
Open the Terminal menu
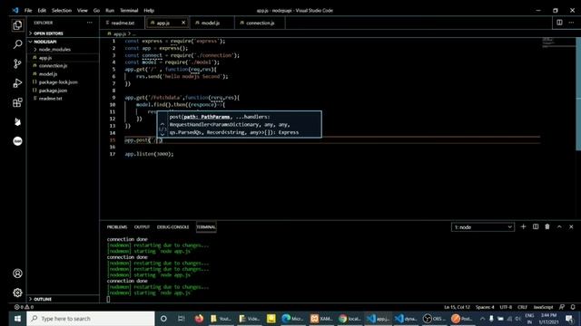(x=129, y=10)
